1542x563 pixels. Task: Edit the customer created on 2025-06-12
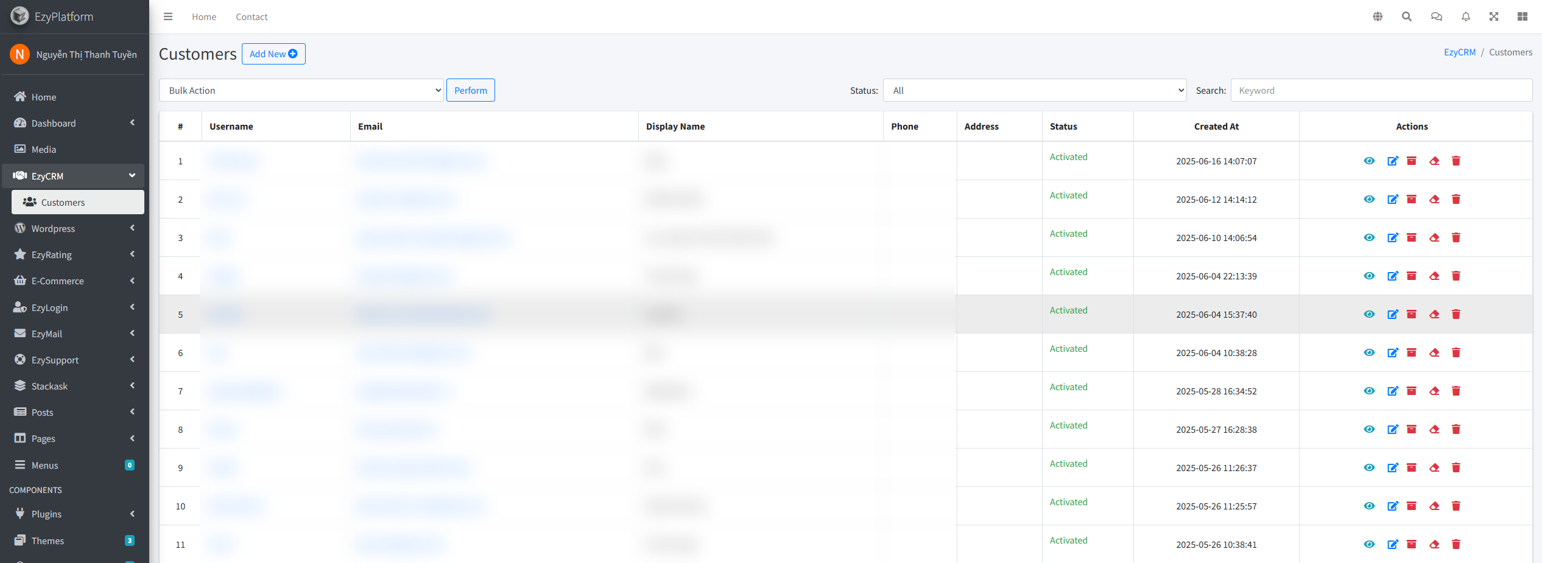(1393, 199)
